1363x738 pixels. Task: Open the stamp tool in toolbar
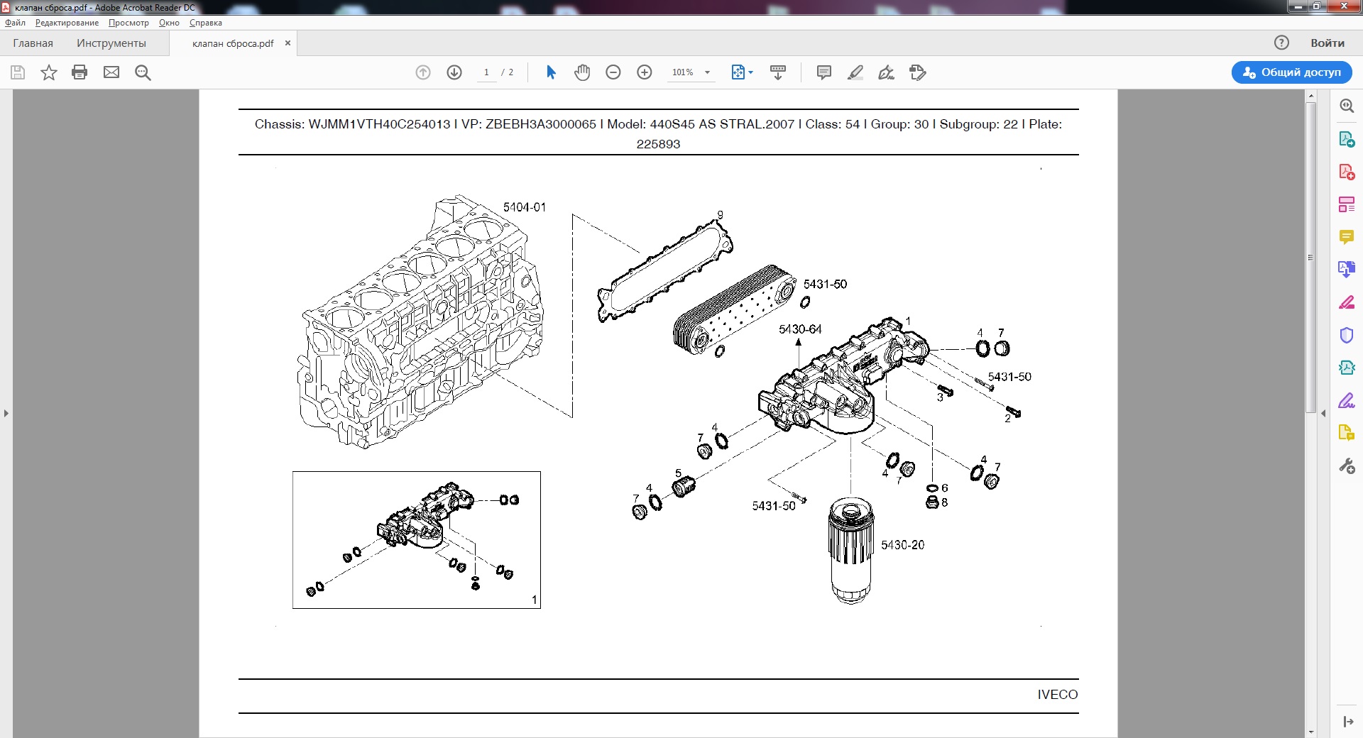tap(918, 72)
